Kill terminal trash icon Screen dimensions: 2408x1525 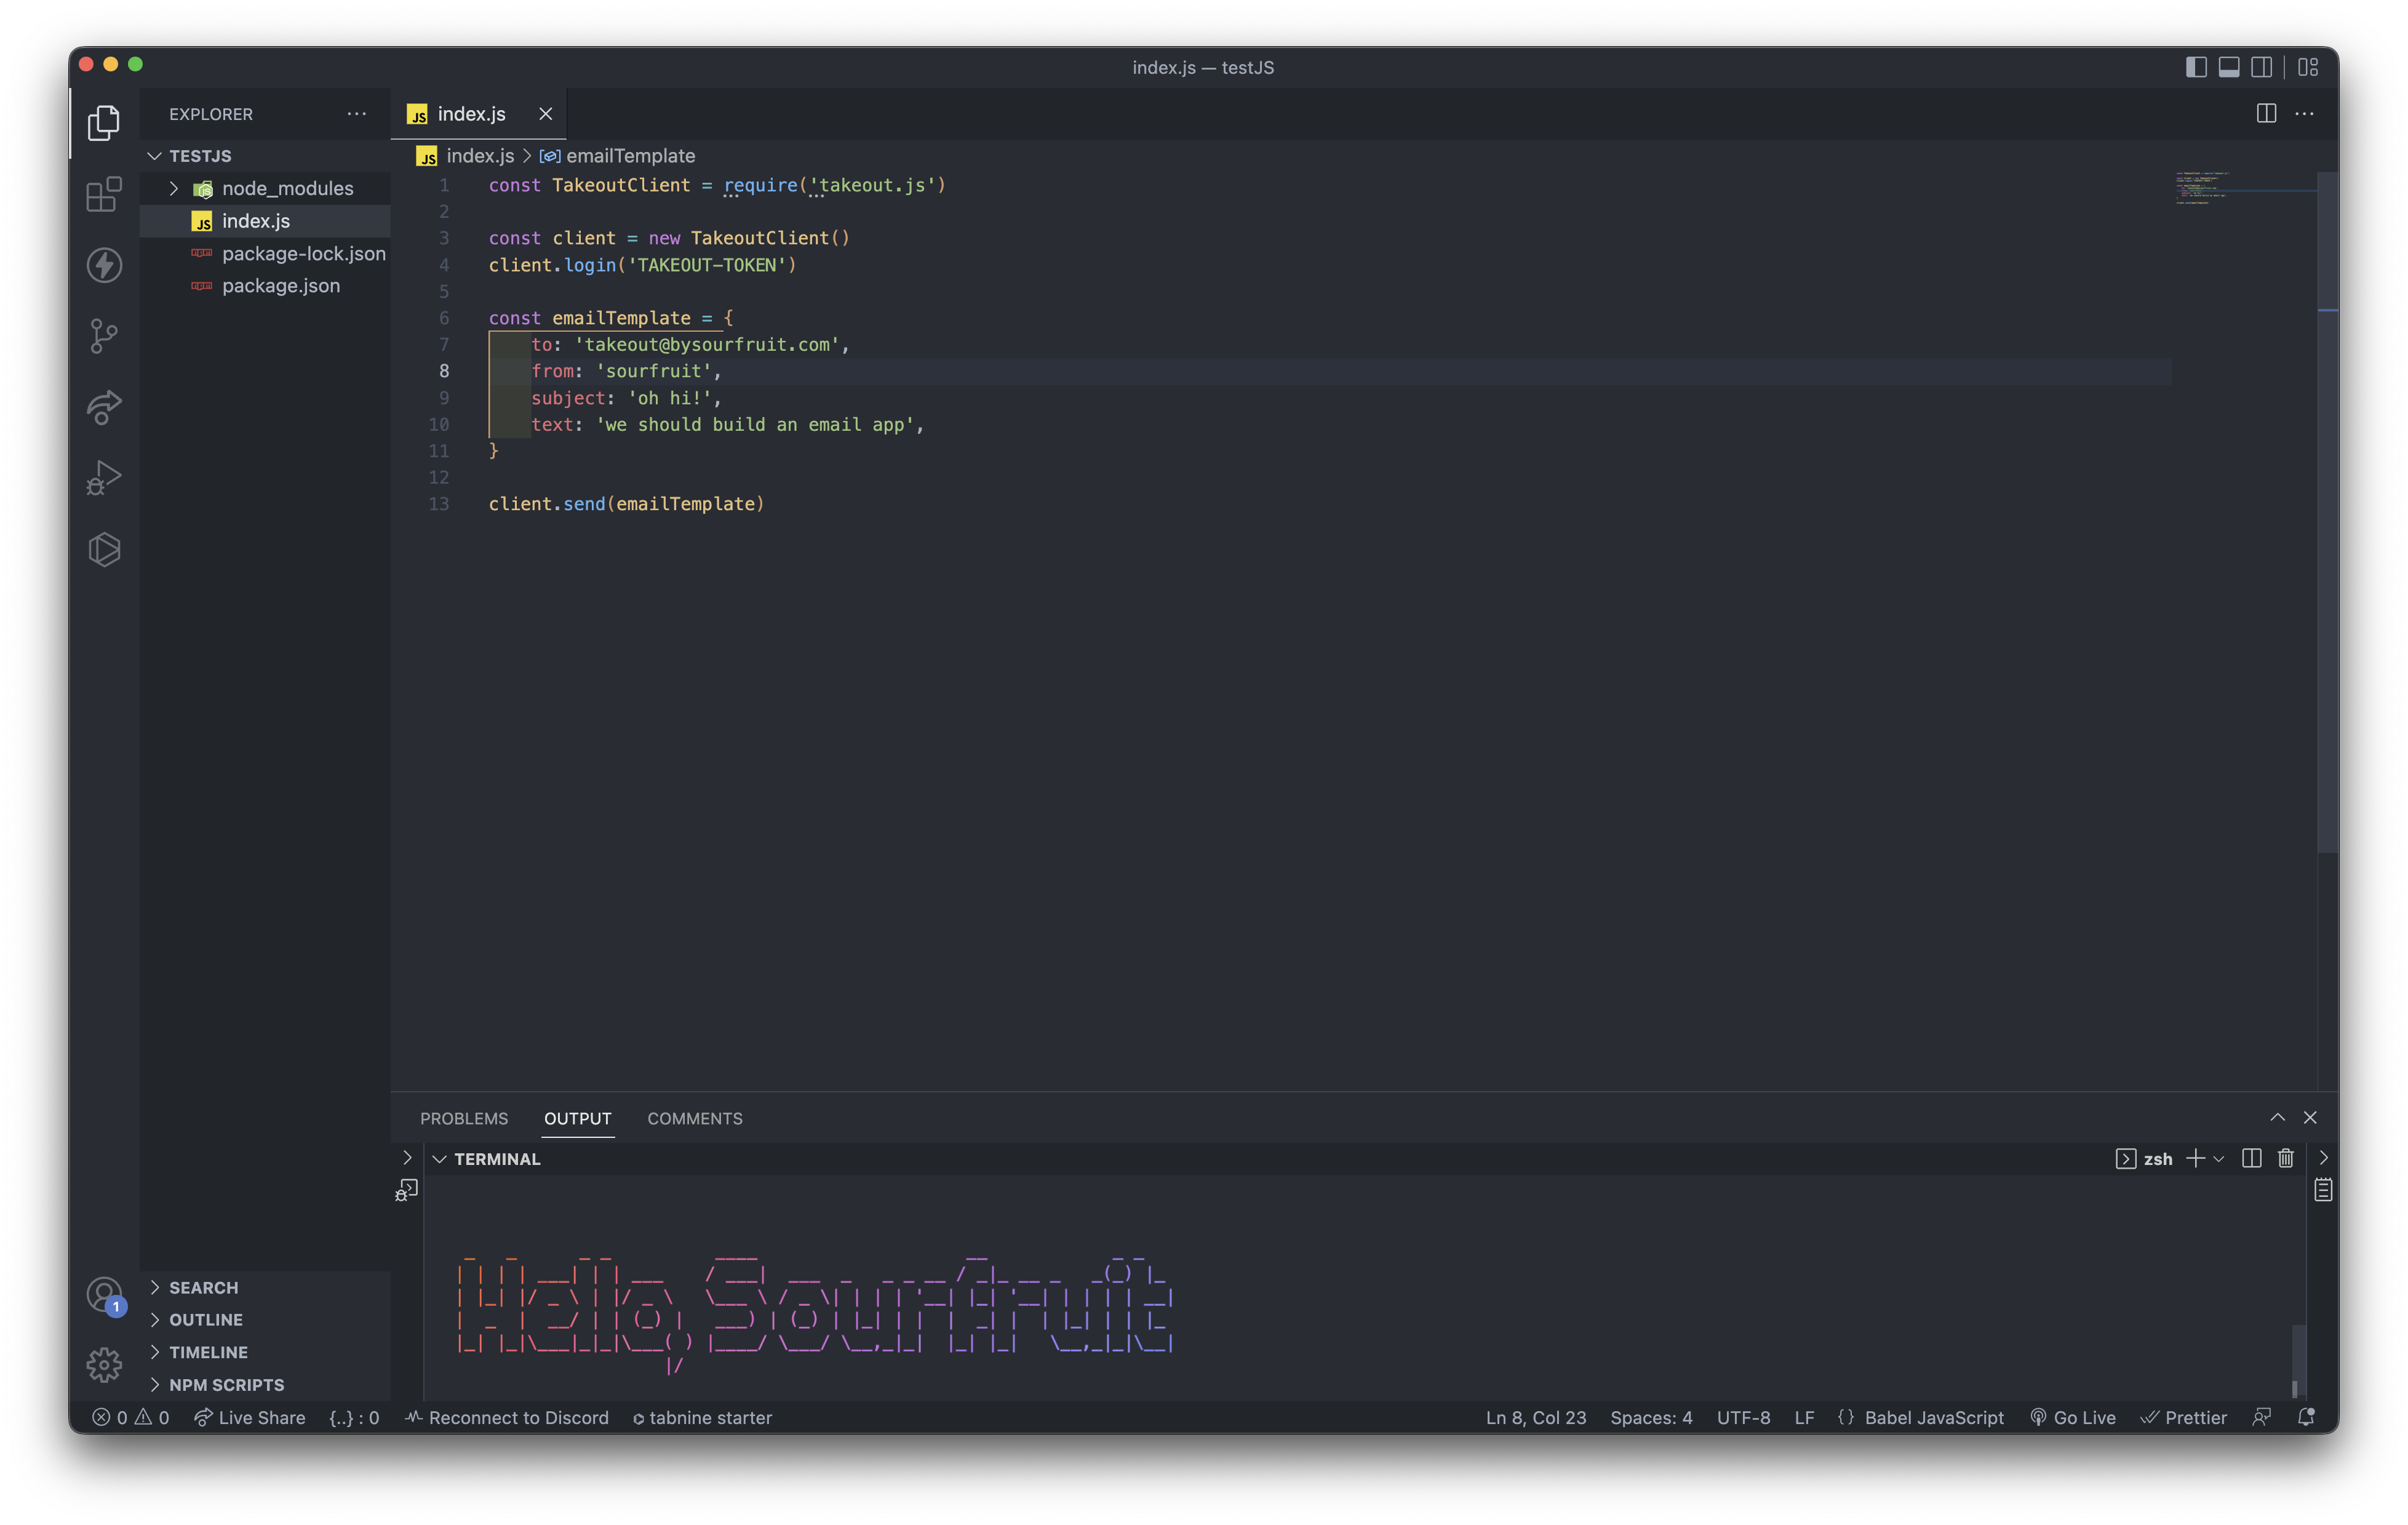coord(2286,1158)
